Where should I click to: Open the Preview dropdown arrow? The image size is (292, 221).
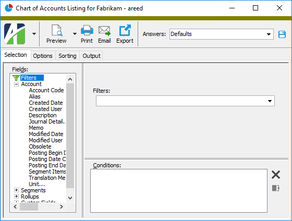pyautogui.click(x=75, y=34)
